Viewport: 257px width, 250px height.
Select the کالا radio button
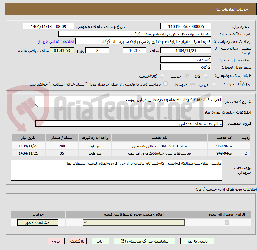(206, 76)
